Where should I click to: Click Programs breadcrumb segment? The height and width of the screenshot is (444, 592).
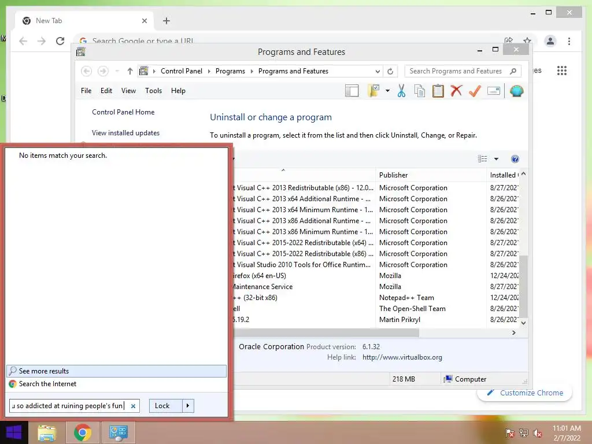click(230, 71)
